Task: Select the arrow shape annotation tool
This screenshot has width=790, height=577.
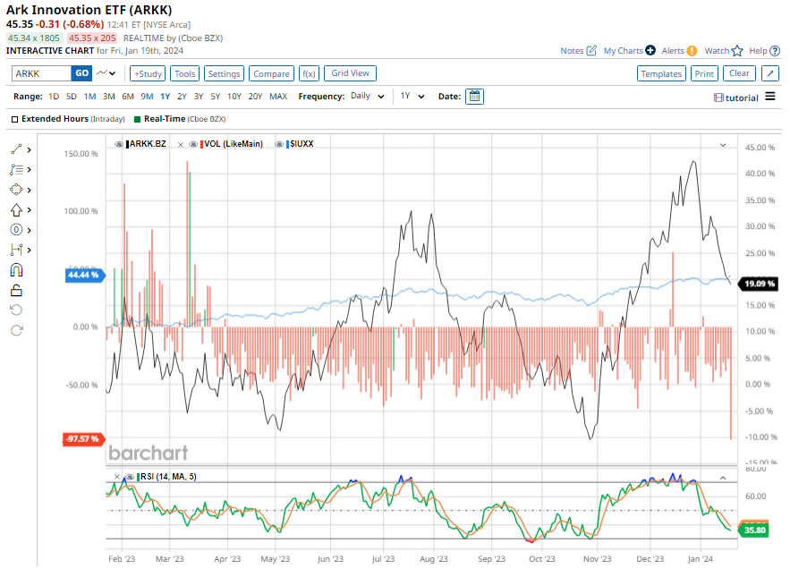Action: (16, 210)
